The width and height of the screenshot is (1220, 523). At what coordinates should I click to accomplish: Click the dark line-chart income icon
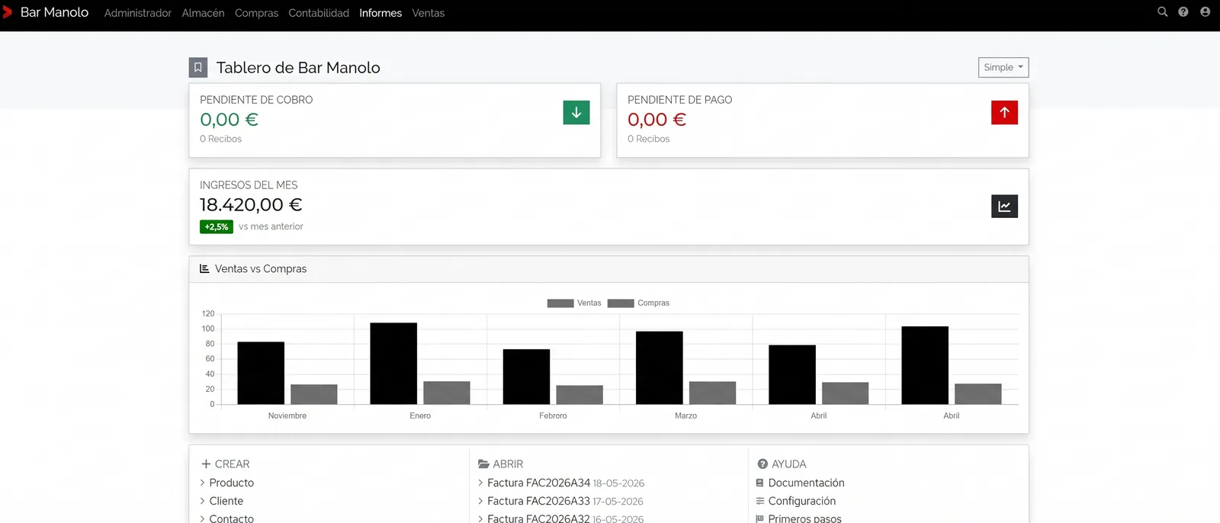click(1004, 206)
